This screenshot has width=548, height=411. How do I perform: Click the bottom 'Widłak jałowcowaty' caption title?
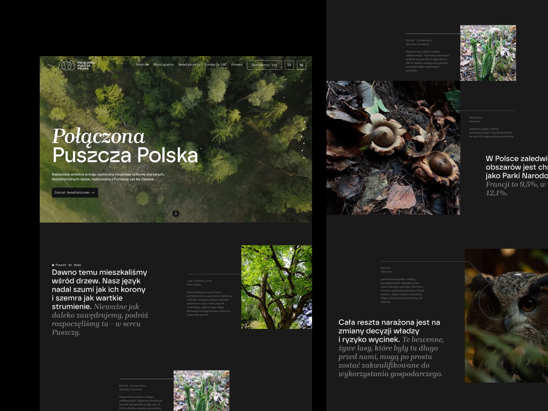coord(132,386)
